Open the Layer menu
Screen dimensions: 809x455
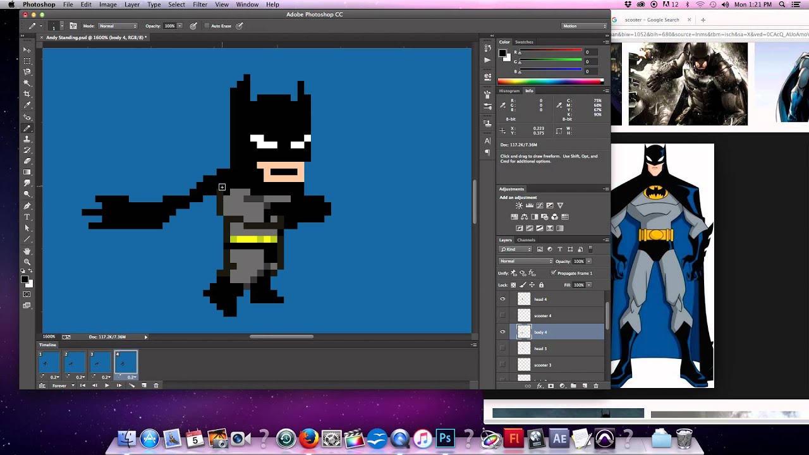click(132, 4)
